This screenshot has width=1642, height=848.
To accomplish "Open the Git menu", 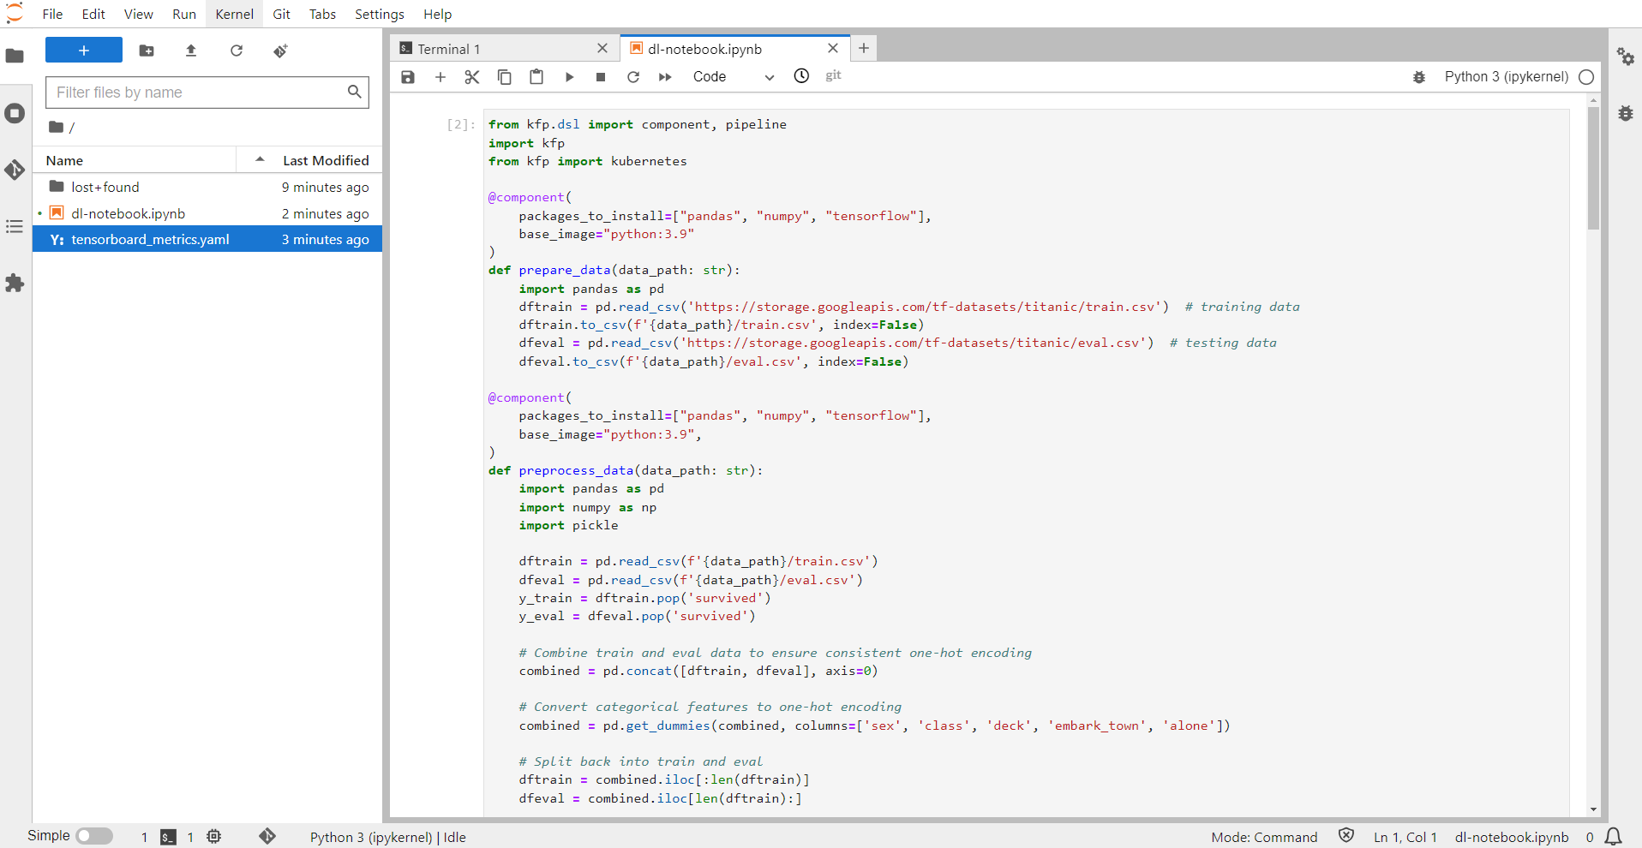I will (281, 14).
